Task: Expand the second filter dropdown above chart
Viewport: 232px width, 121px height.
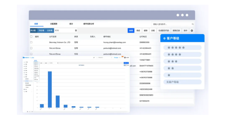Action: pos(42,63)
